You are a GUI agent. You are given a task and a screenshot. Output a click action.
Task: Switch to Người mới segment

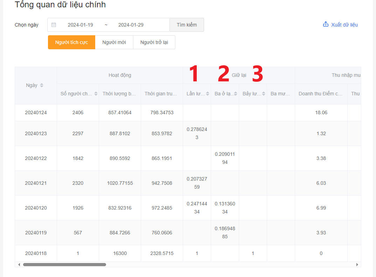pos(114,42)
